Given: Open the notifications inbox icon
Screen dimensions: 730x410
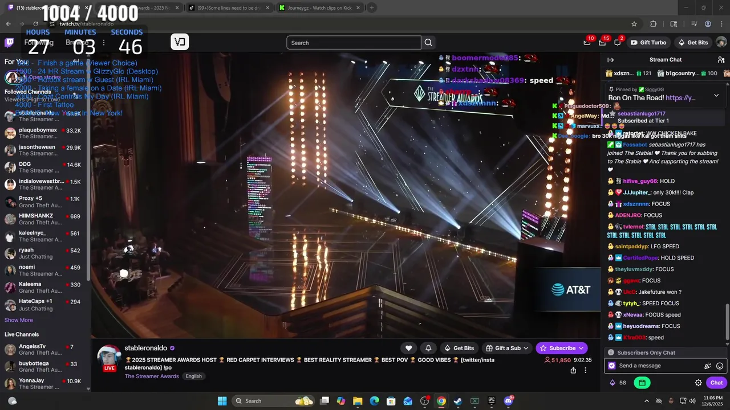Looking at the screenshot, I should coord(602,43).
